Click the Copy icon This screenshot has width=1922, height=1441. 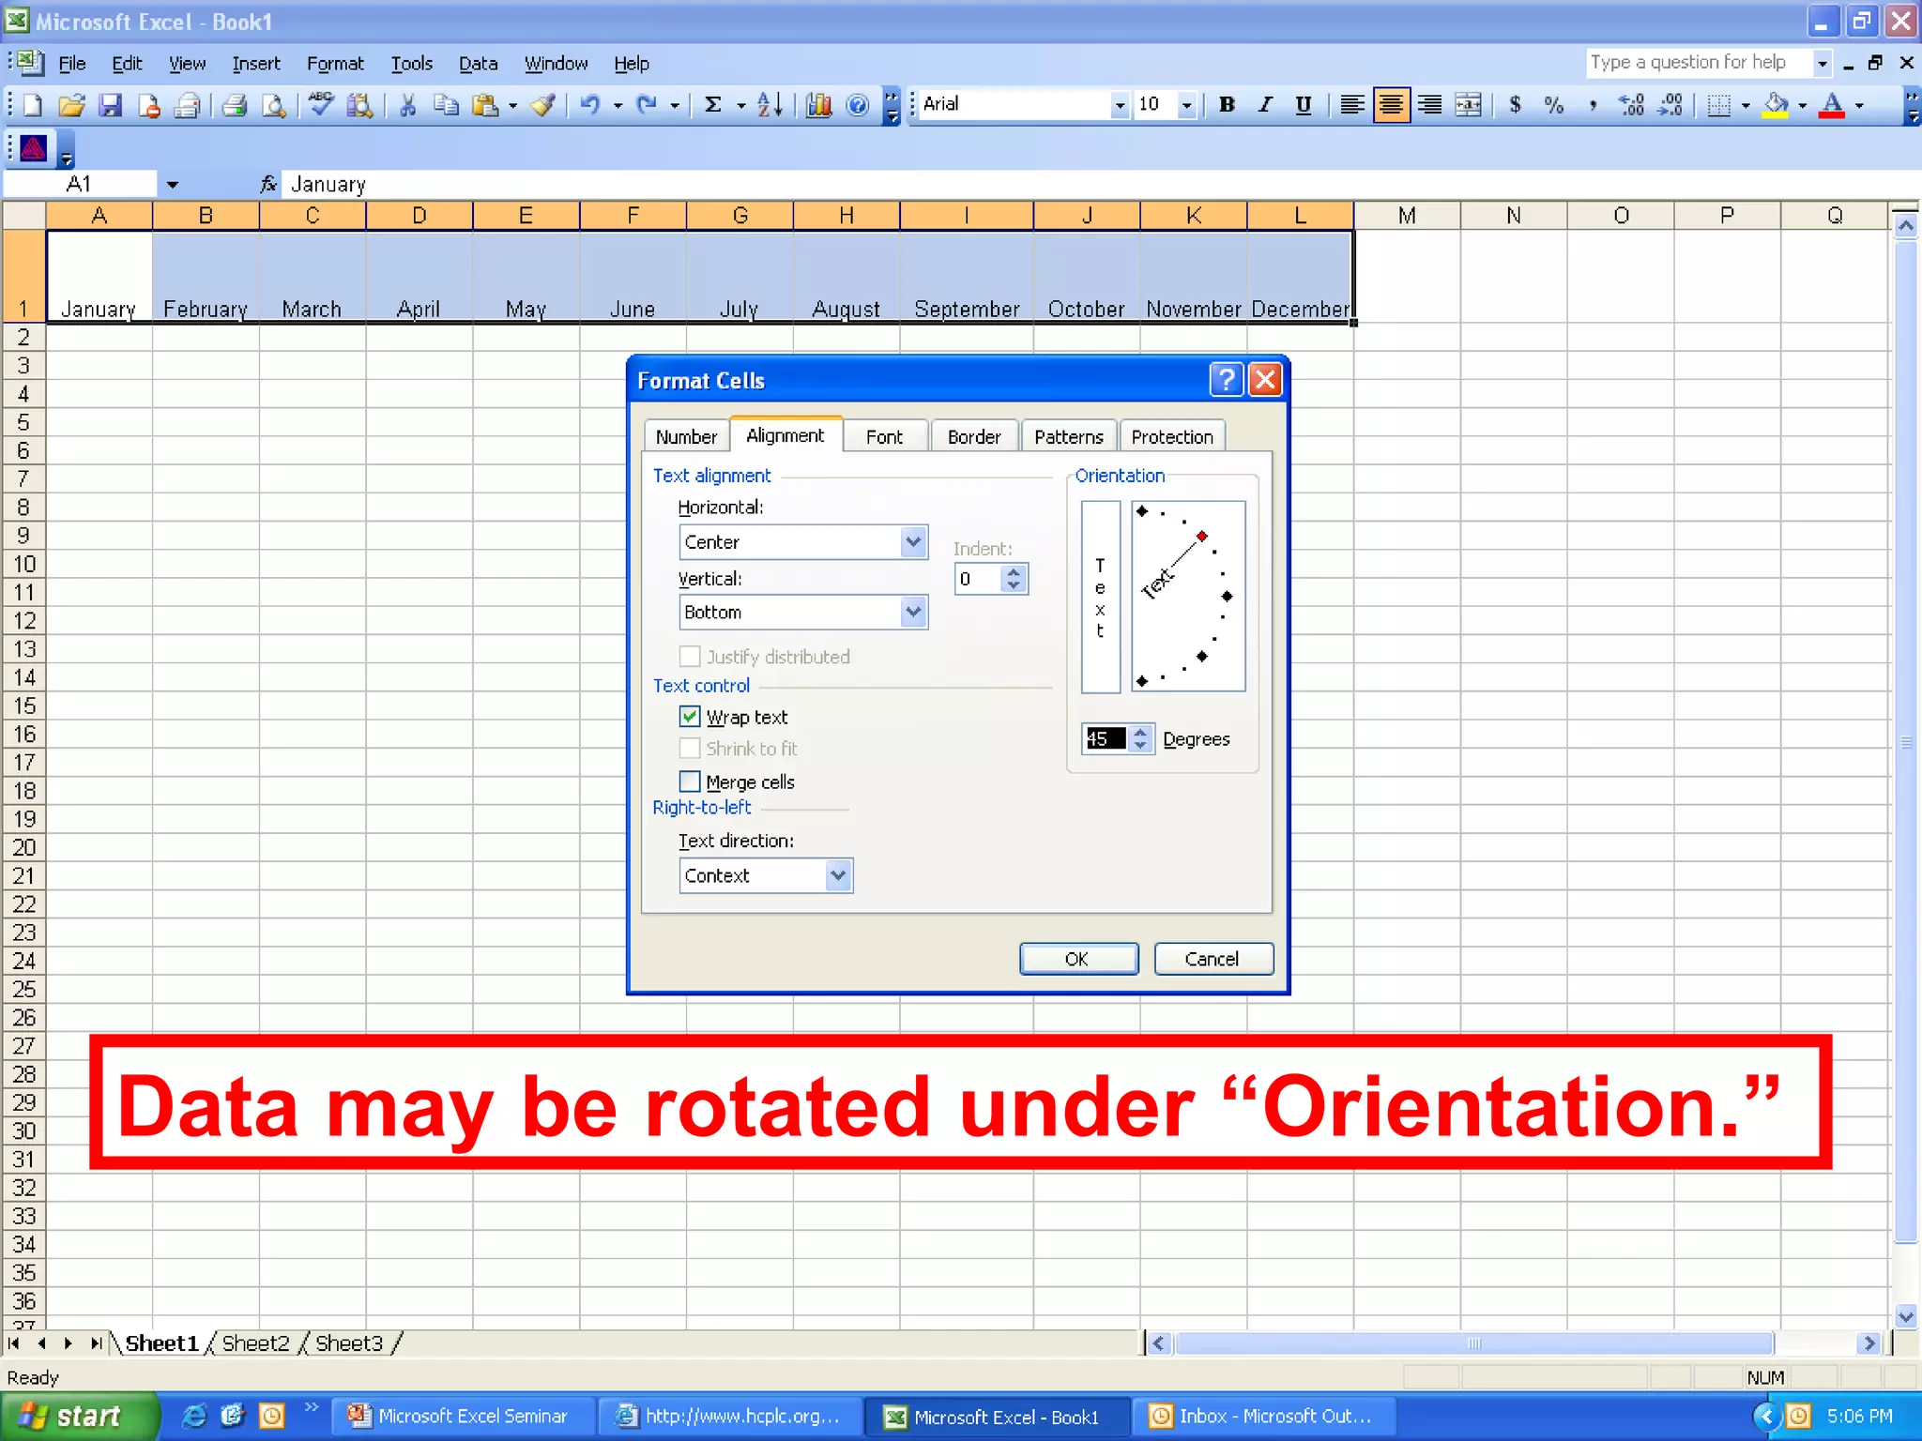pos(446,105)
